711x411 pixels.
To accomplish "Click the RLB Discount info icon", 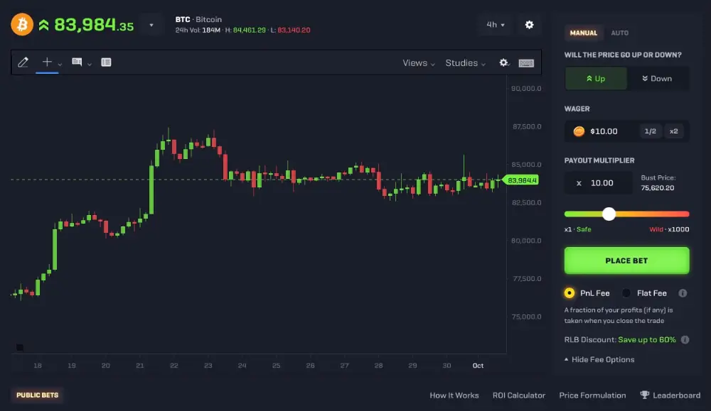I will [685, 339].
